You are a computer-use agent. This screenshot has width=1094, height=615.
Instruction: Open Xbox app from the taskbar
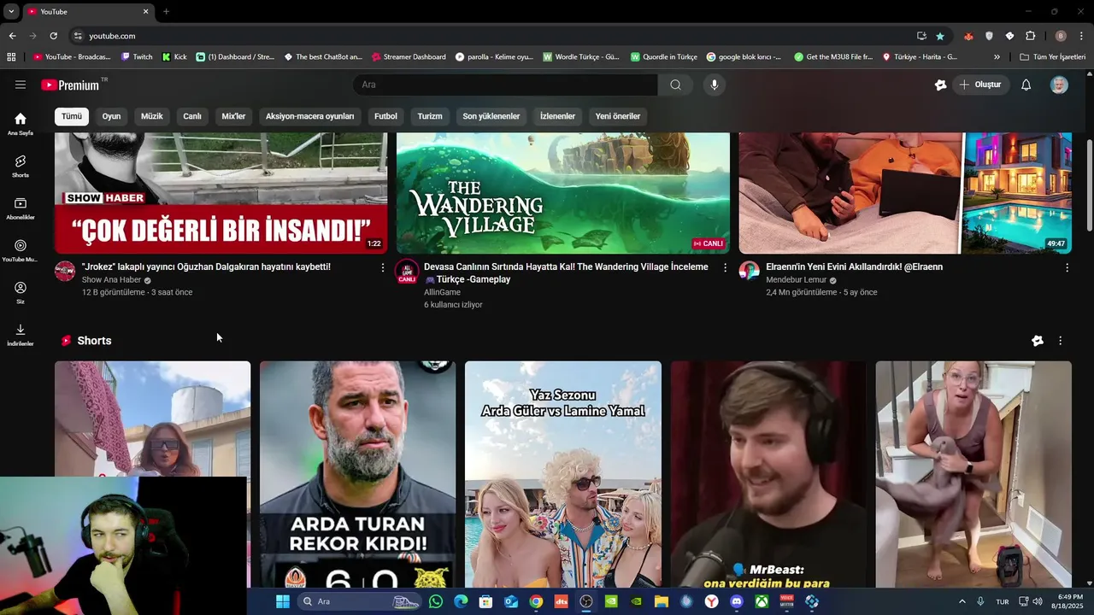pos(762,601)
